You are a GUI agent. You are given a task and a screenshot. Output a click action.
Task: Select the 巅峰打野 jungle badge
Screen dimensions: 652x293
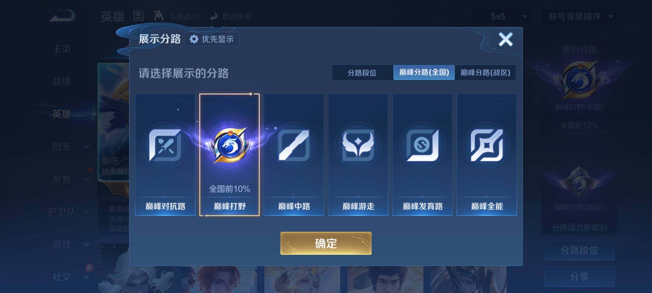(x=230, y=146)
